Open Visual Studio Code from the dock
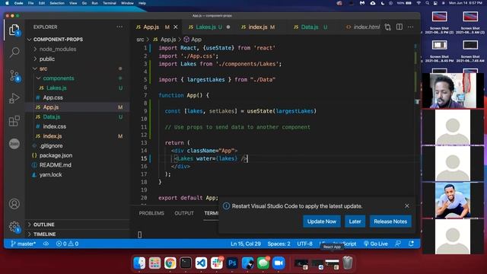487x274 pixels. 201,263
